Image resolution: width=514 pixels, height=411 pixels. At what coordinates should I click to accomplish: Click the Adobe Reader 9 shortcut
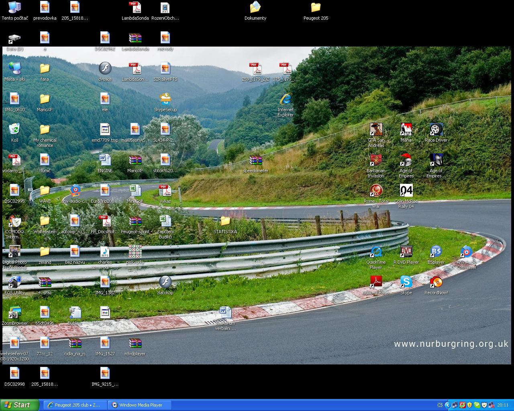tap(376, 283)
